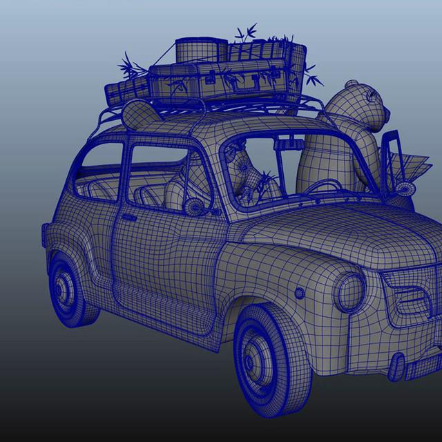442x442 pixels.
Task: Select the large panda leaning on the windshield
Action: pos(345,138)
